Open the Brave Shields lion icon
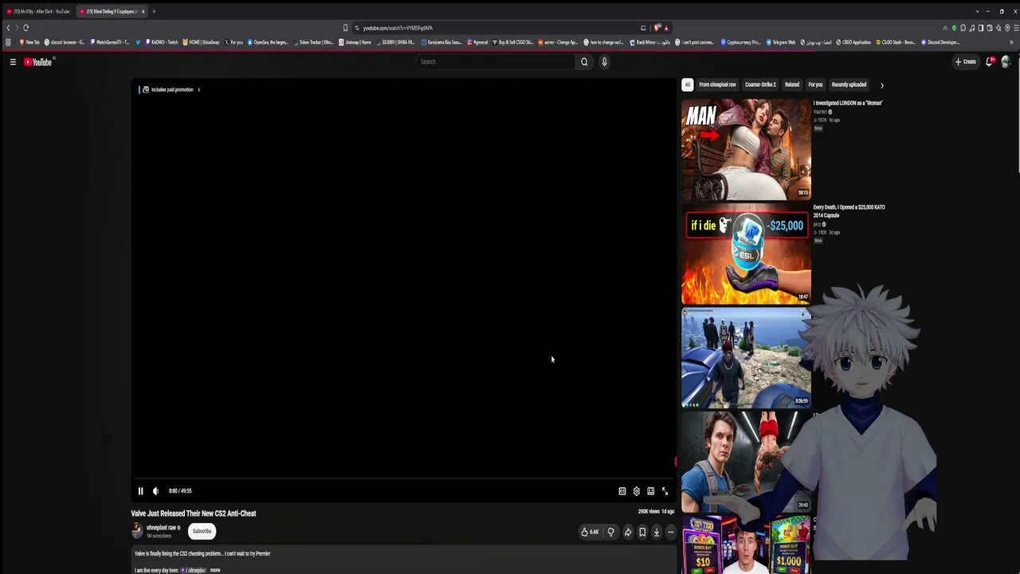1020x574 pixels. click(657, 28)
